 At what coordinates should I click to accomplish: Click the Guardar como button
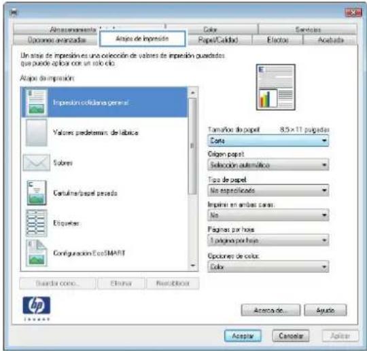(x=58, y=283)
